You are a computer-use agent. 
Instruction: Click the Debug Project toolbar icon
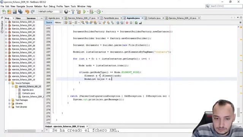[x=91, y=12]
